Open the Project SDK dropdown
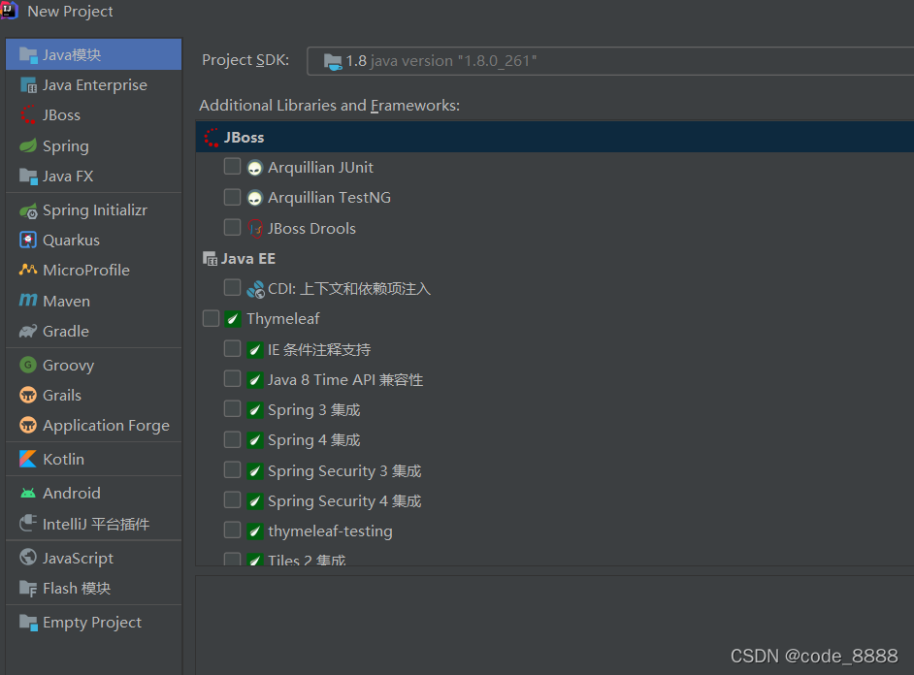The width and height of the screenshot is (914, 675). pos(610,61)
